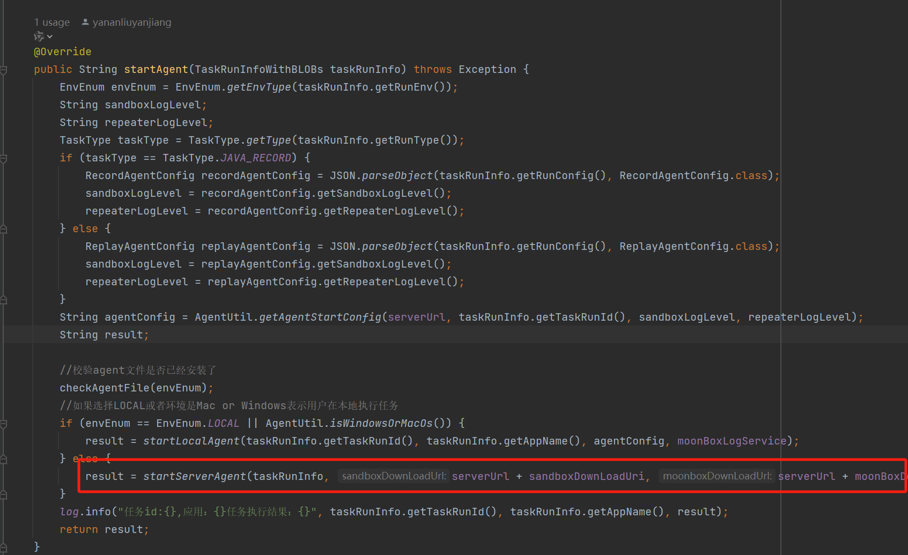
Task: Click the checkAgentFile call
Action: tap(105, 388)
